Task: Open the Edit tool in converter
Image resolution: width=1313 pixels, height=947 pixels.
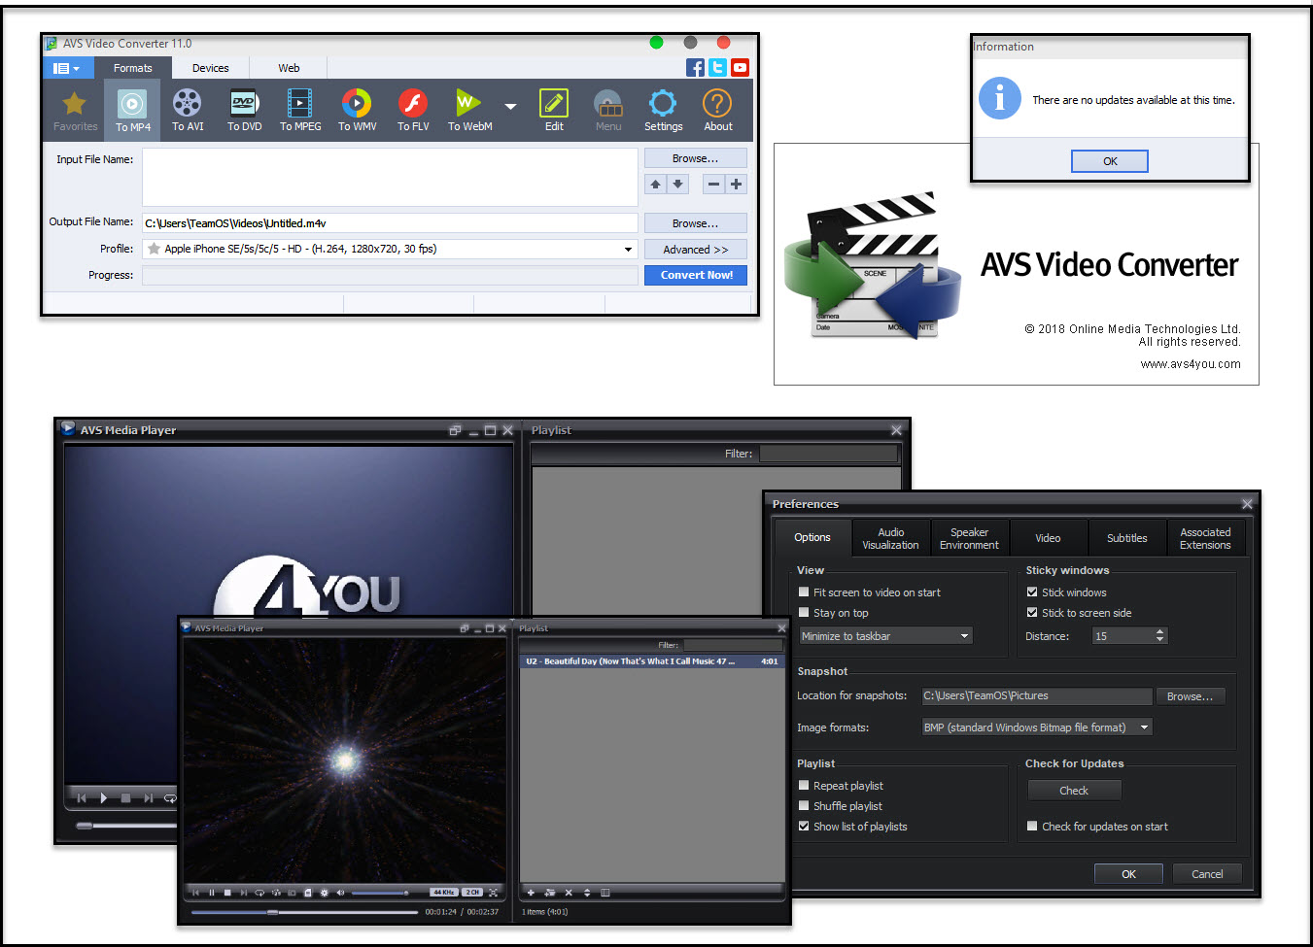Action: (x=554, y=111)
